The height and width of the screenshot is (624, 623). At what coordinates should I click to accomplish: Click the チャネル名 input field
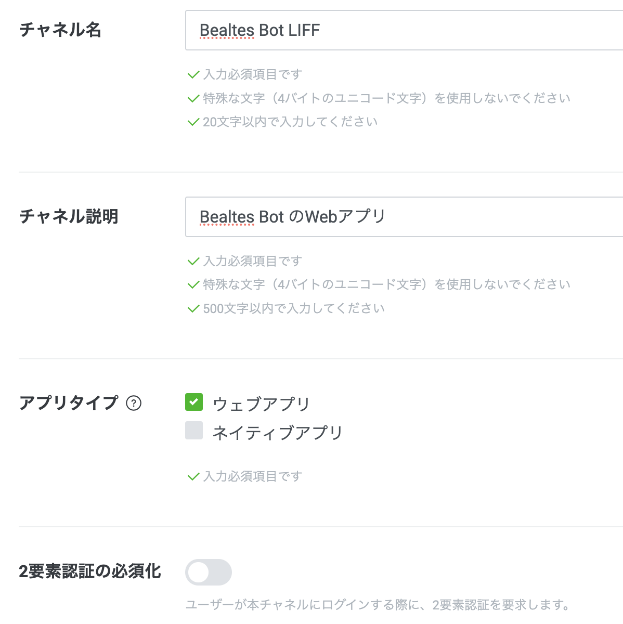[x=364, y=30]
